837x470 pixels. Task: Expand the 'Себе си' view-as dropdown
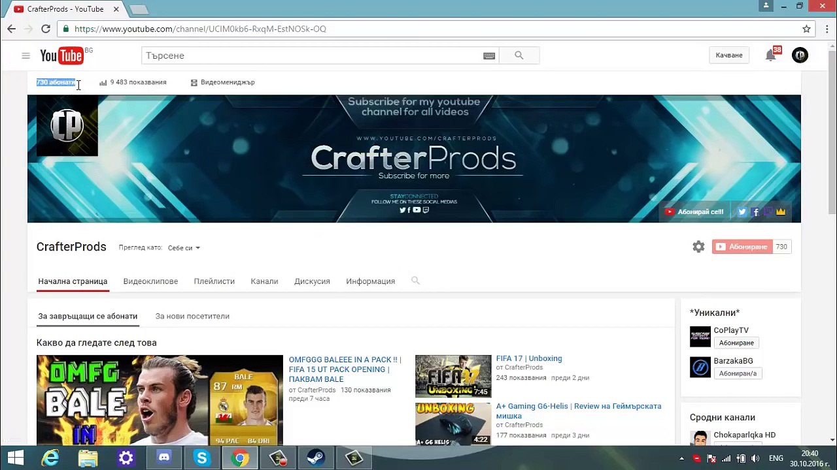[x=184, y=248]
